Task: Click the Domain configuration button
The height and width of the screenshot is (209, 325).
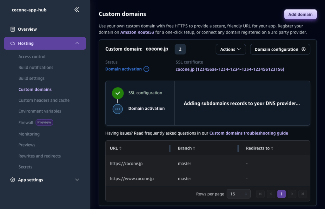Action: click(x=280, y=49)
